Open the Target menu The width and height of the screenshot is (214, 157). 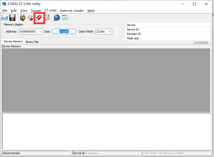pos(36,10)
